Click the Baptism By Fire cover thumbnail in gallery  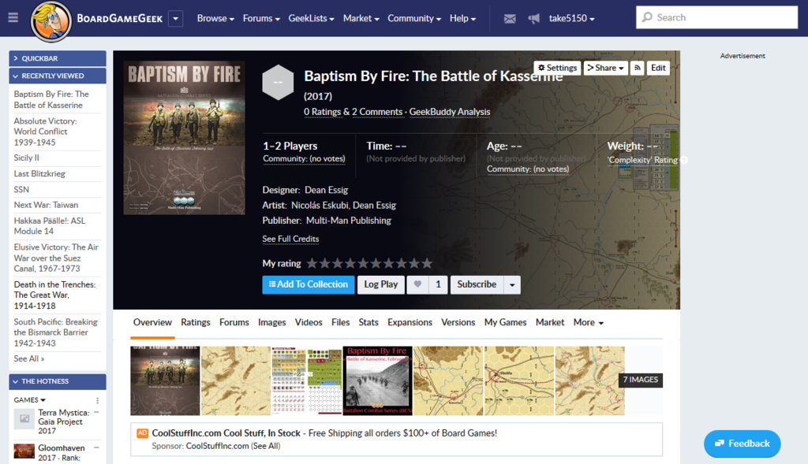pos(377,380)
